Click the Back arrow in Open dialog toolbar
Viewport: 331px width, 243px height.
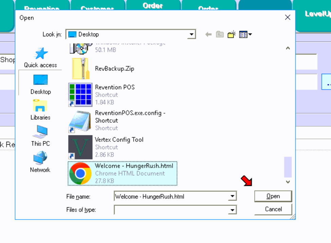click(x=208, y=34)
